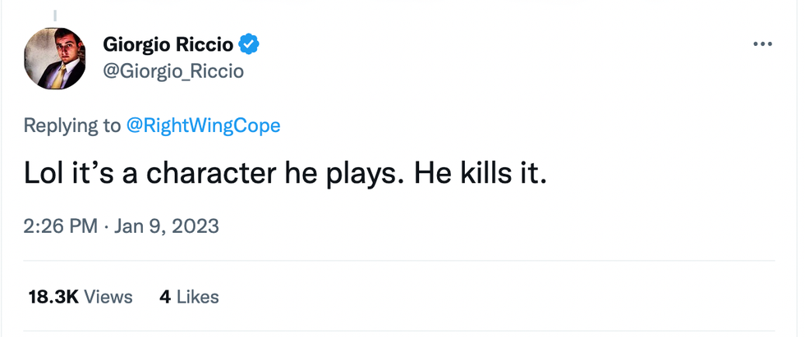Click the number 4 likes count

[164, 296]
